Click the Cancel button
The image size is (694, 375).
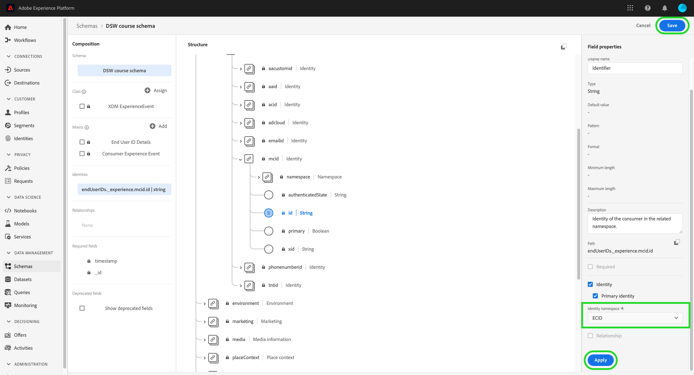pos(643,25)
